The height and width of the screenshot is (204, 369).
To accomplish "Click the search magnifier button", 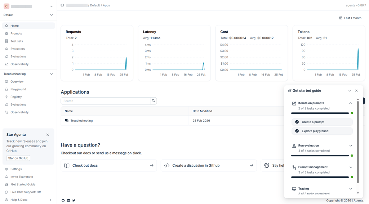I will tap(154, 101).
